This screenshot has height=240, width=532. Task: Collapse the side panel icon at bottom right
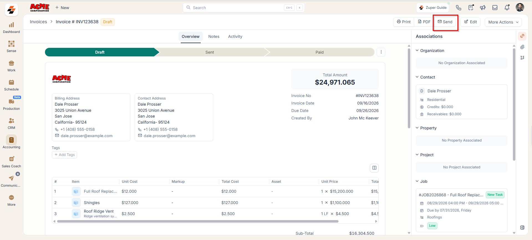coord(522,228)
